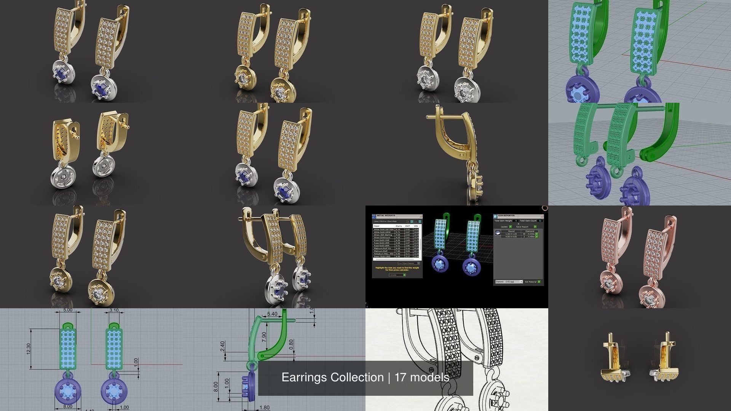
Task: Click the Earrings Collection 17 models caption
Action: tap(365, 378)
